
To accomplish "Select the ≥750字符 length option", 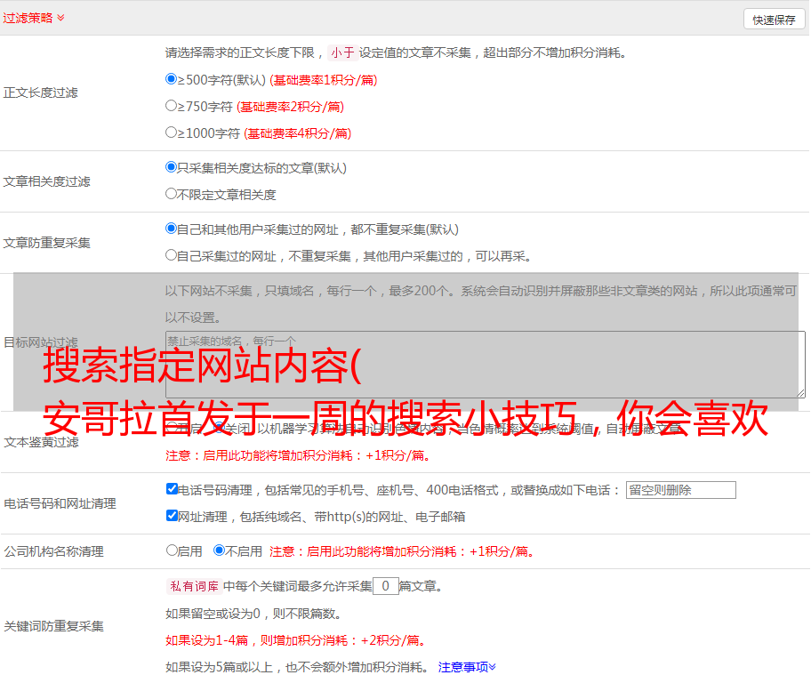I will click(172, 106).
